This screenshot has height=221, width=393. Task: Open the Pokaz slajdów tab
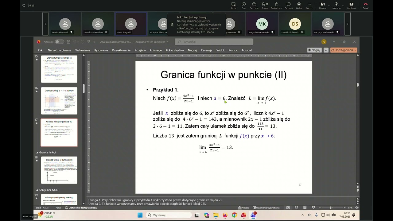point(175,50)
